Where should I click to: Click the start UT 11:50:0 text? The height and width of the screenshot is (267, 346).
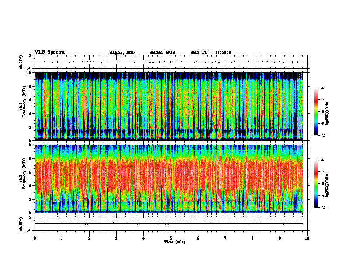click(x=211, y=52)
